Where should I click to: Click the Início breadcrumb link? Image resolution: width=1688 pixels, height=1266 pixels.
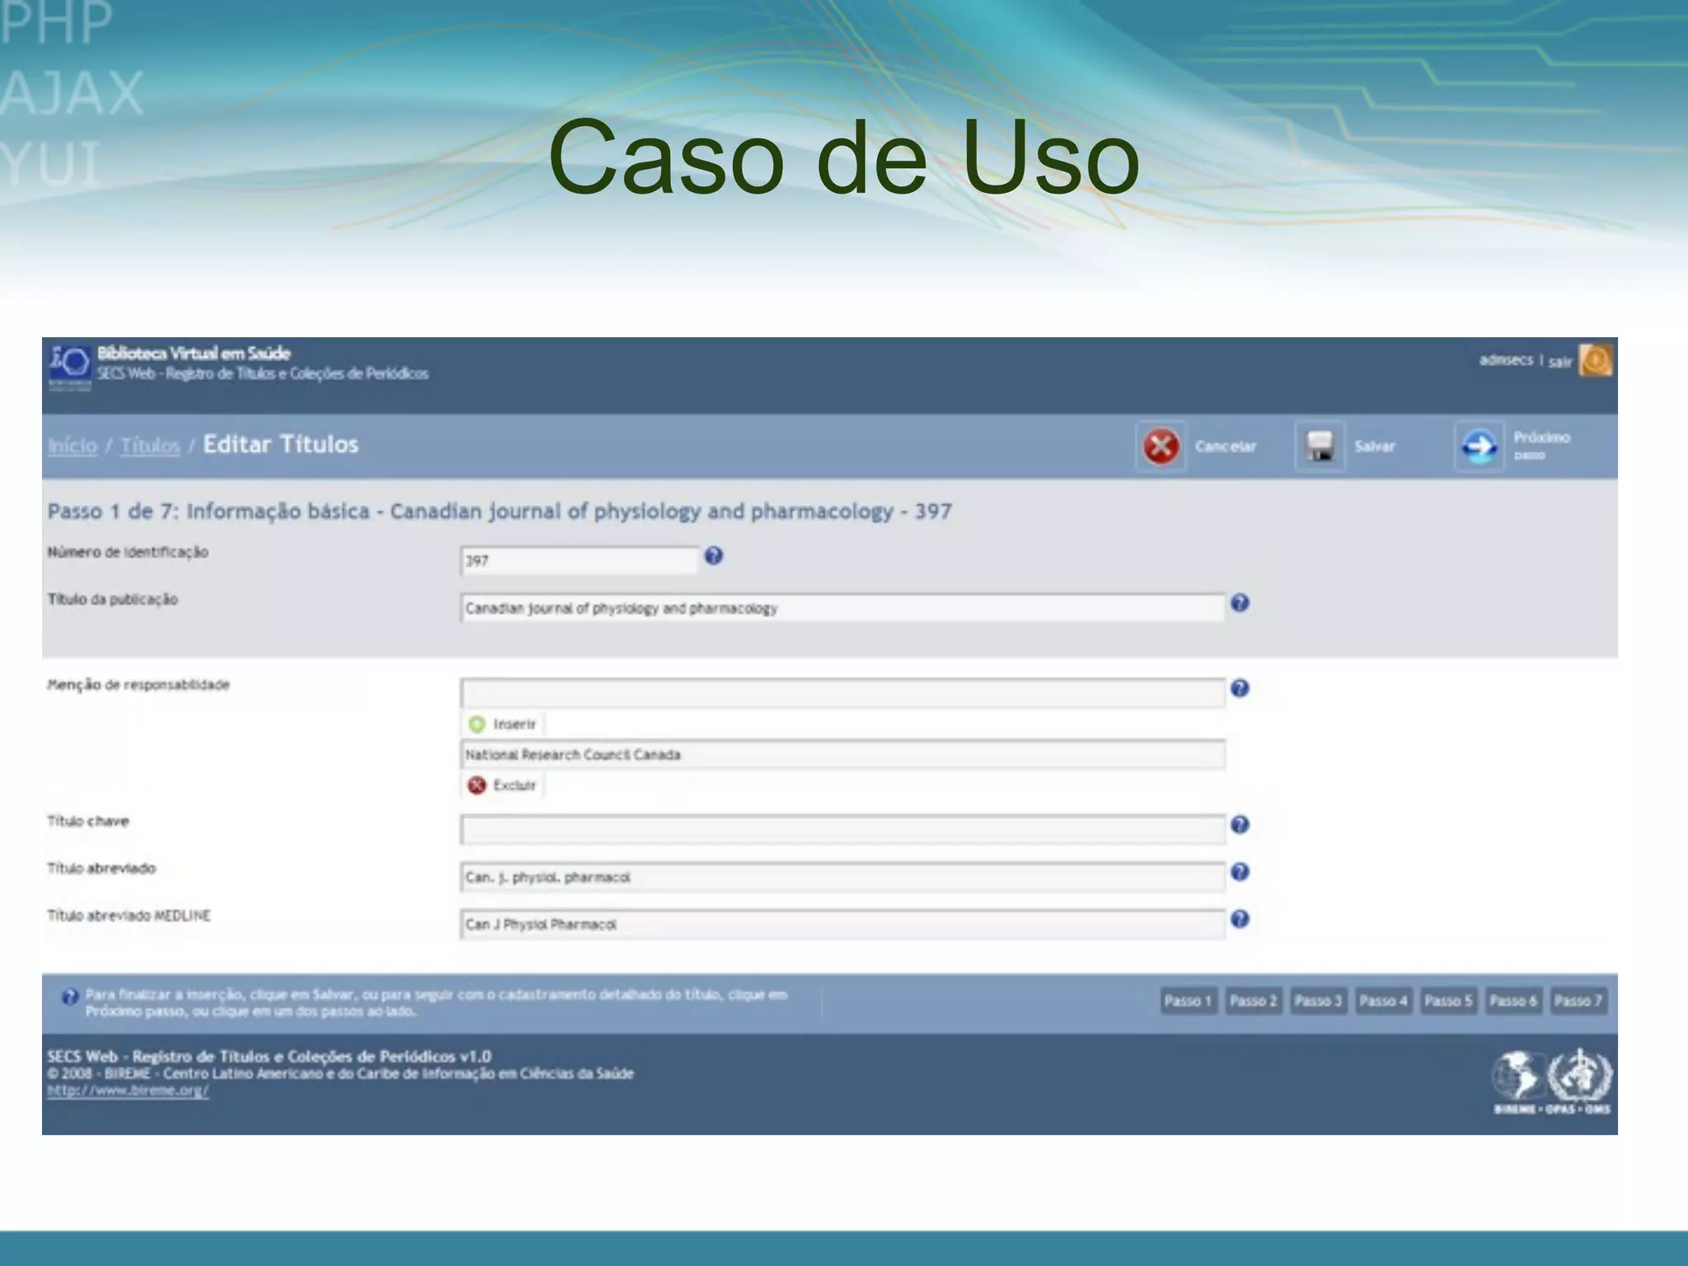(x=73, y=446)
